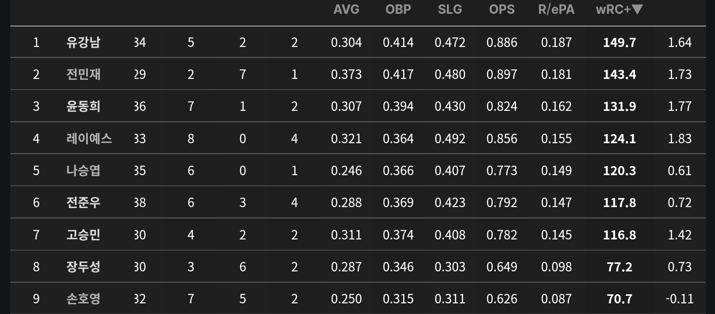
Task: Click the OPS column header
Action: click(501, 9)
